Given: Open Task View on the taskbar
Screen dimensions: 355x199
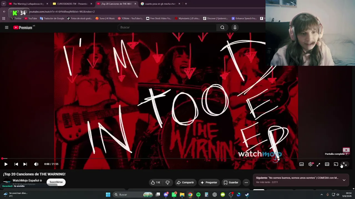Looking at the screenshot, I should (x=158, y=195).
